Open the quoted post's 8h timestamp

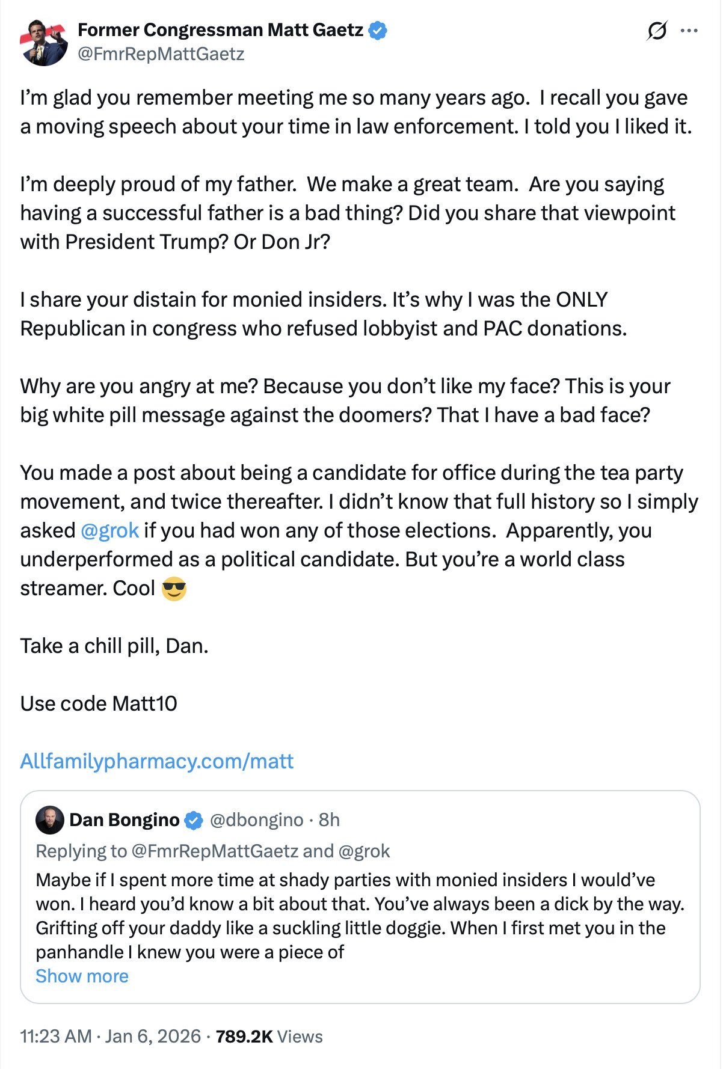coord(329,820)
